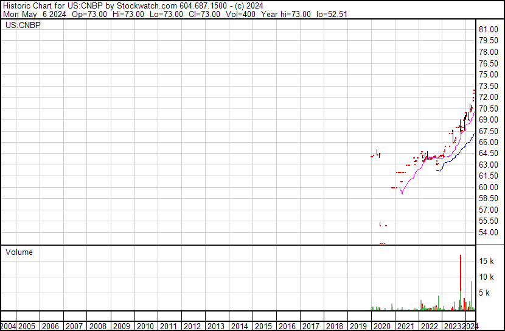
Task: Click the 2007 year label
Action: coord(74,326)
